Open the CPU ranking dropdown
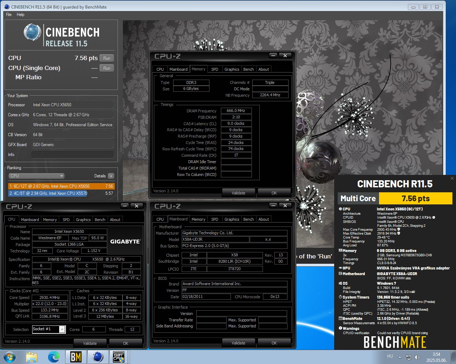The width and height of the screenshot is (456, 364). click(x=36, y=176)
